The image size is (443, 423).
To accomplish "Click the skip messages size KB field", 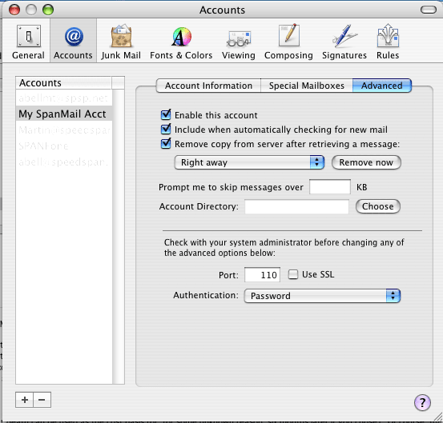I will click(330, 186).
